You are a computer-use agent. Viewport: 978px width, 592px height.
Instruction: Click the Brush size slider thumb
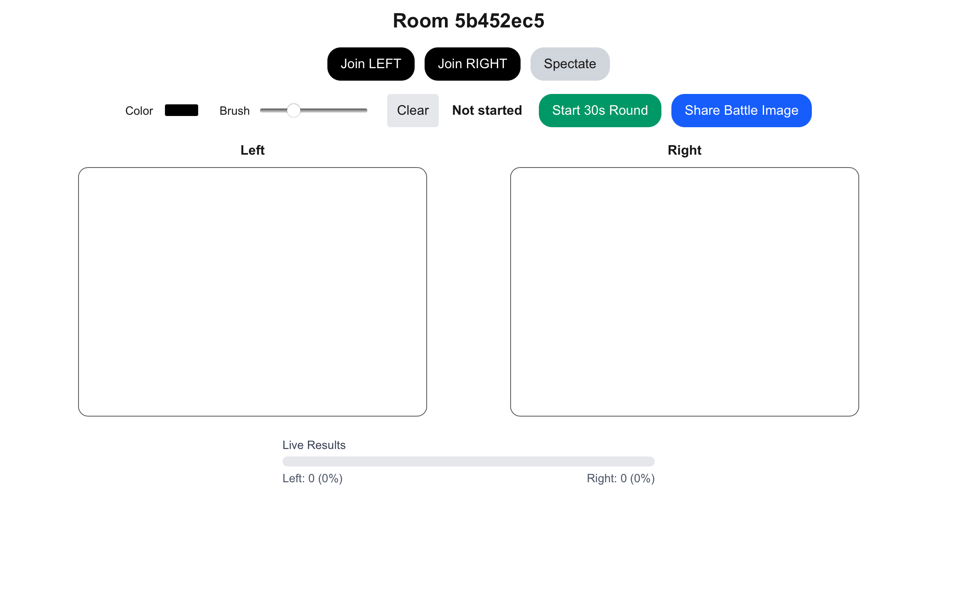point(294,111)
